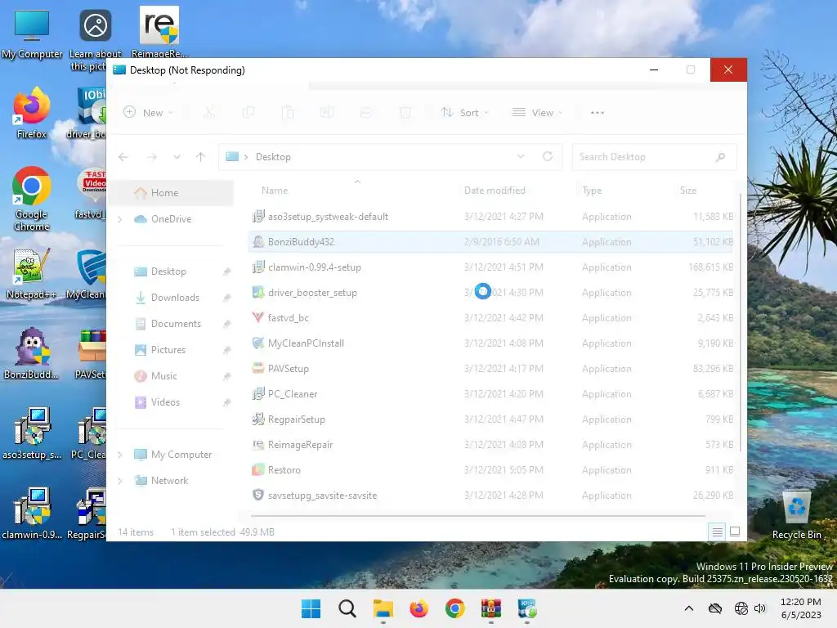
Task: Click the Refresh icon in address bar
Action: tap(547, 156)
